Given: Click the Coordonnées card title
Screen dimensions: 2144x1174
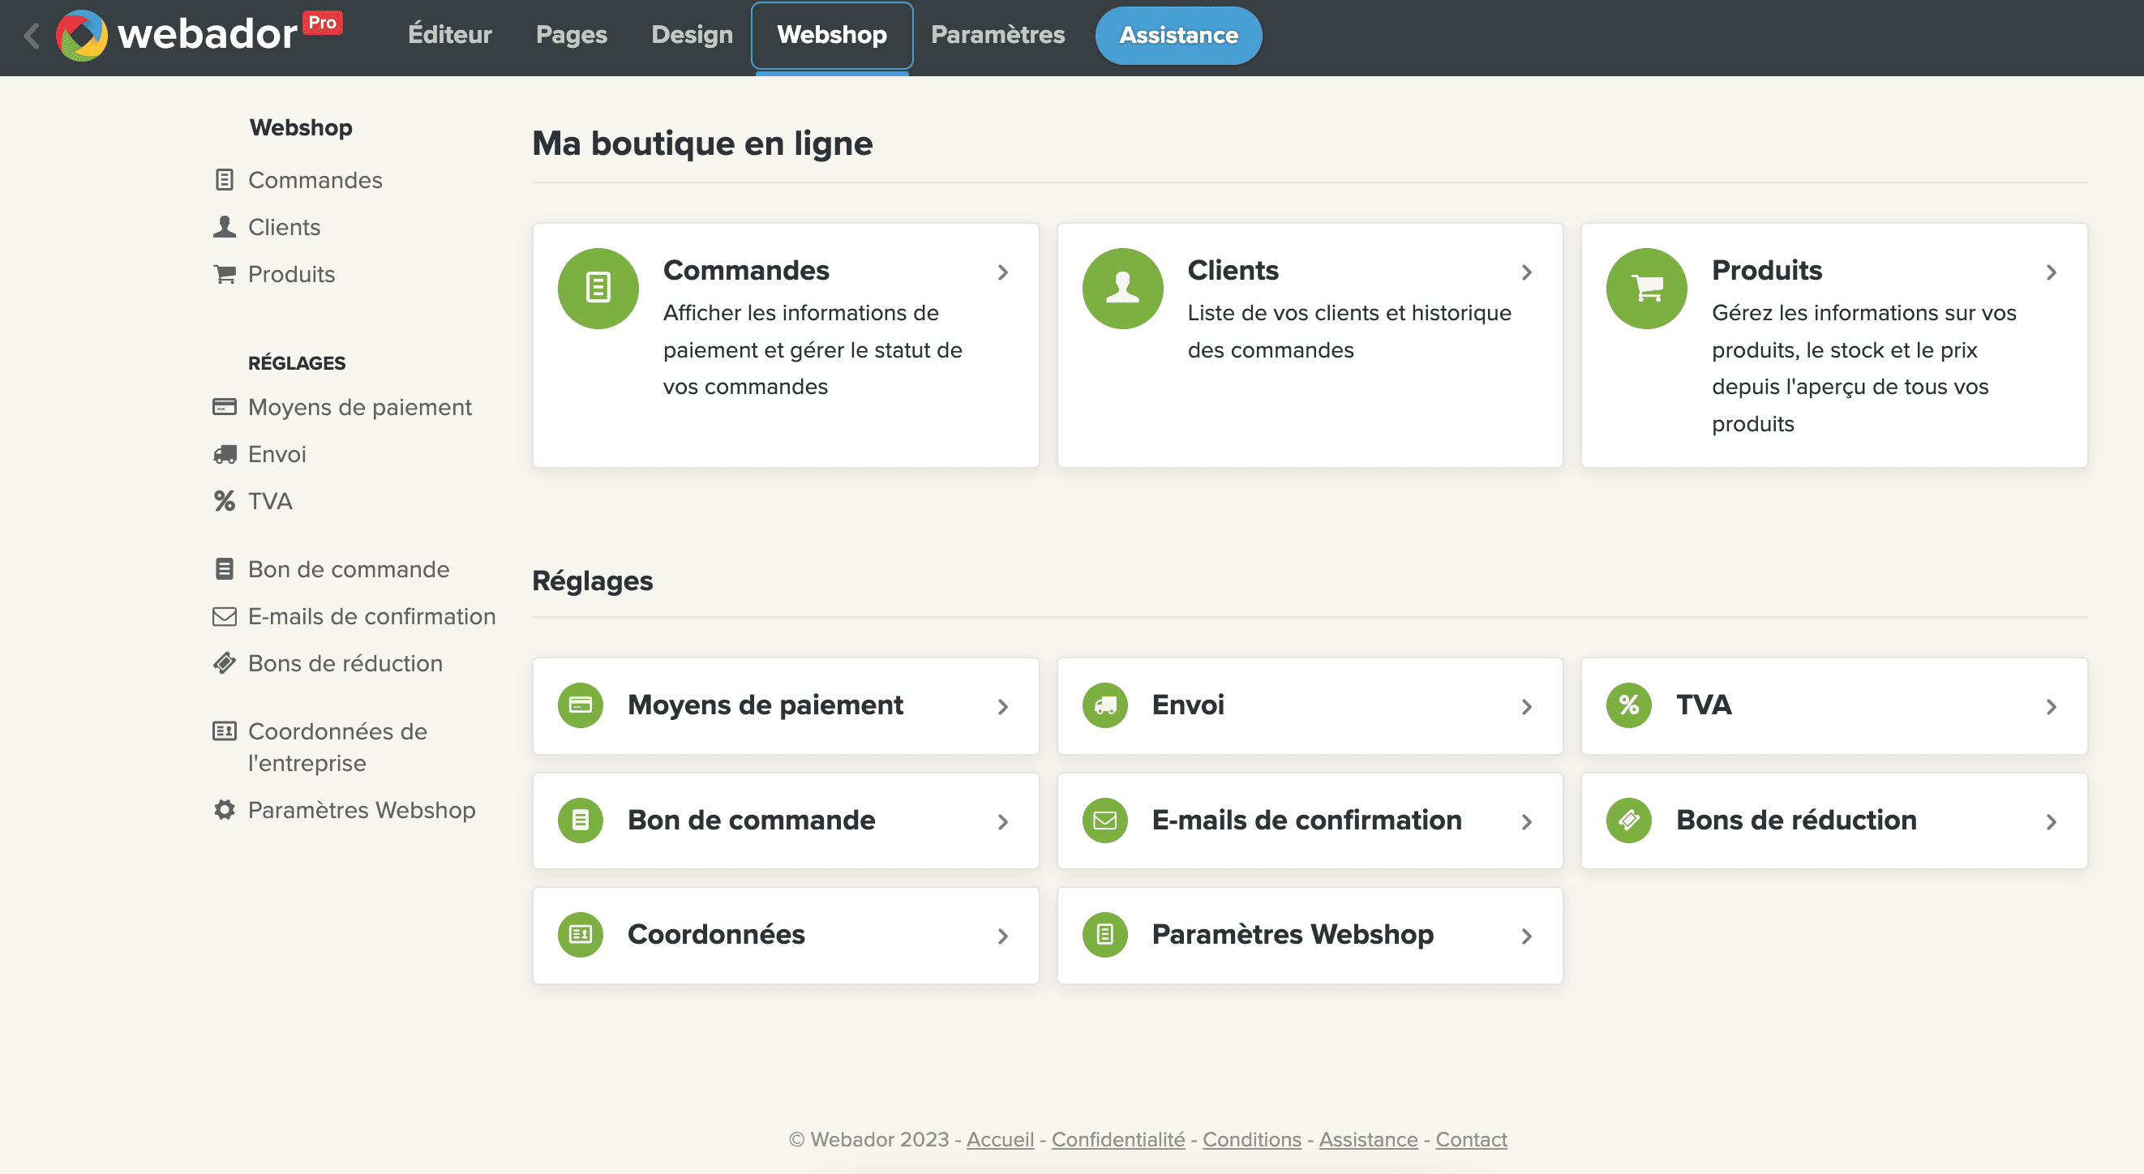Looking at the screenshot, I should 716,934.
